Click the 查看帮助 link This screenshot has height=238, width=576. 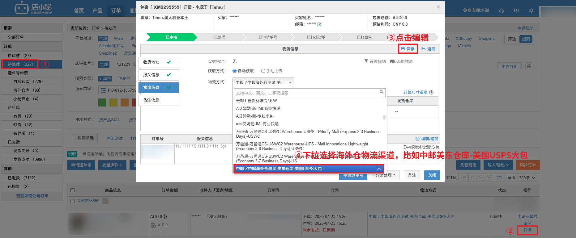[526, 28]
